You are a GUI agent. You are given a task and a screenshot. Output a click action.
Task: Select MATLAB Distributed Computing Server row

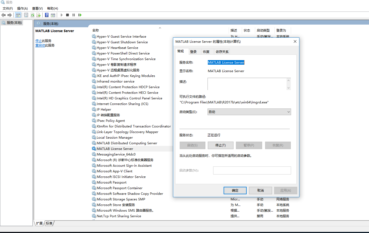127,143
